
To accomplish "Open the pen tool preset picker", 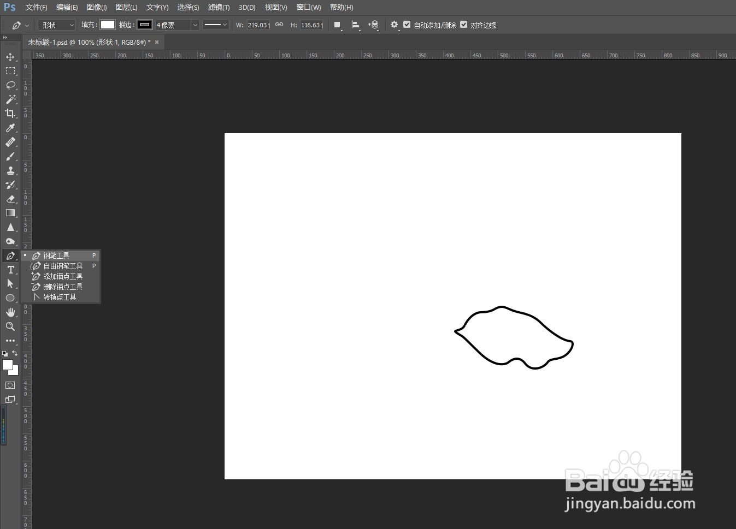I will click(x=20, y=25).
